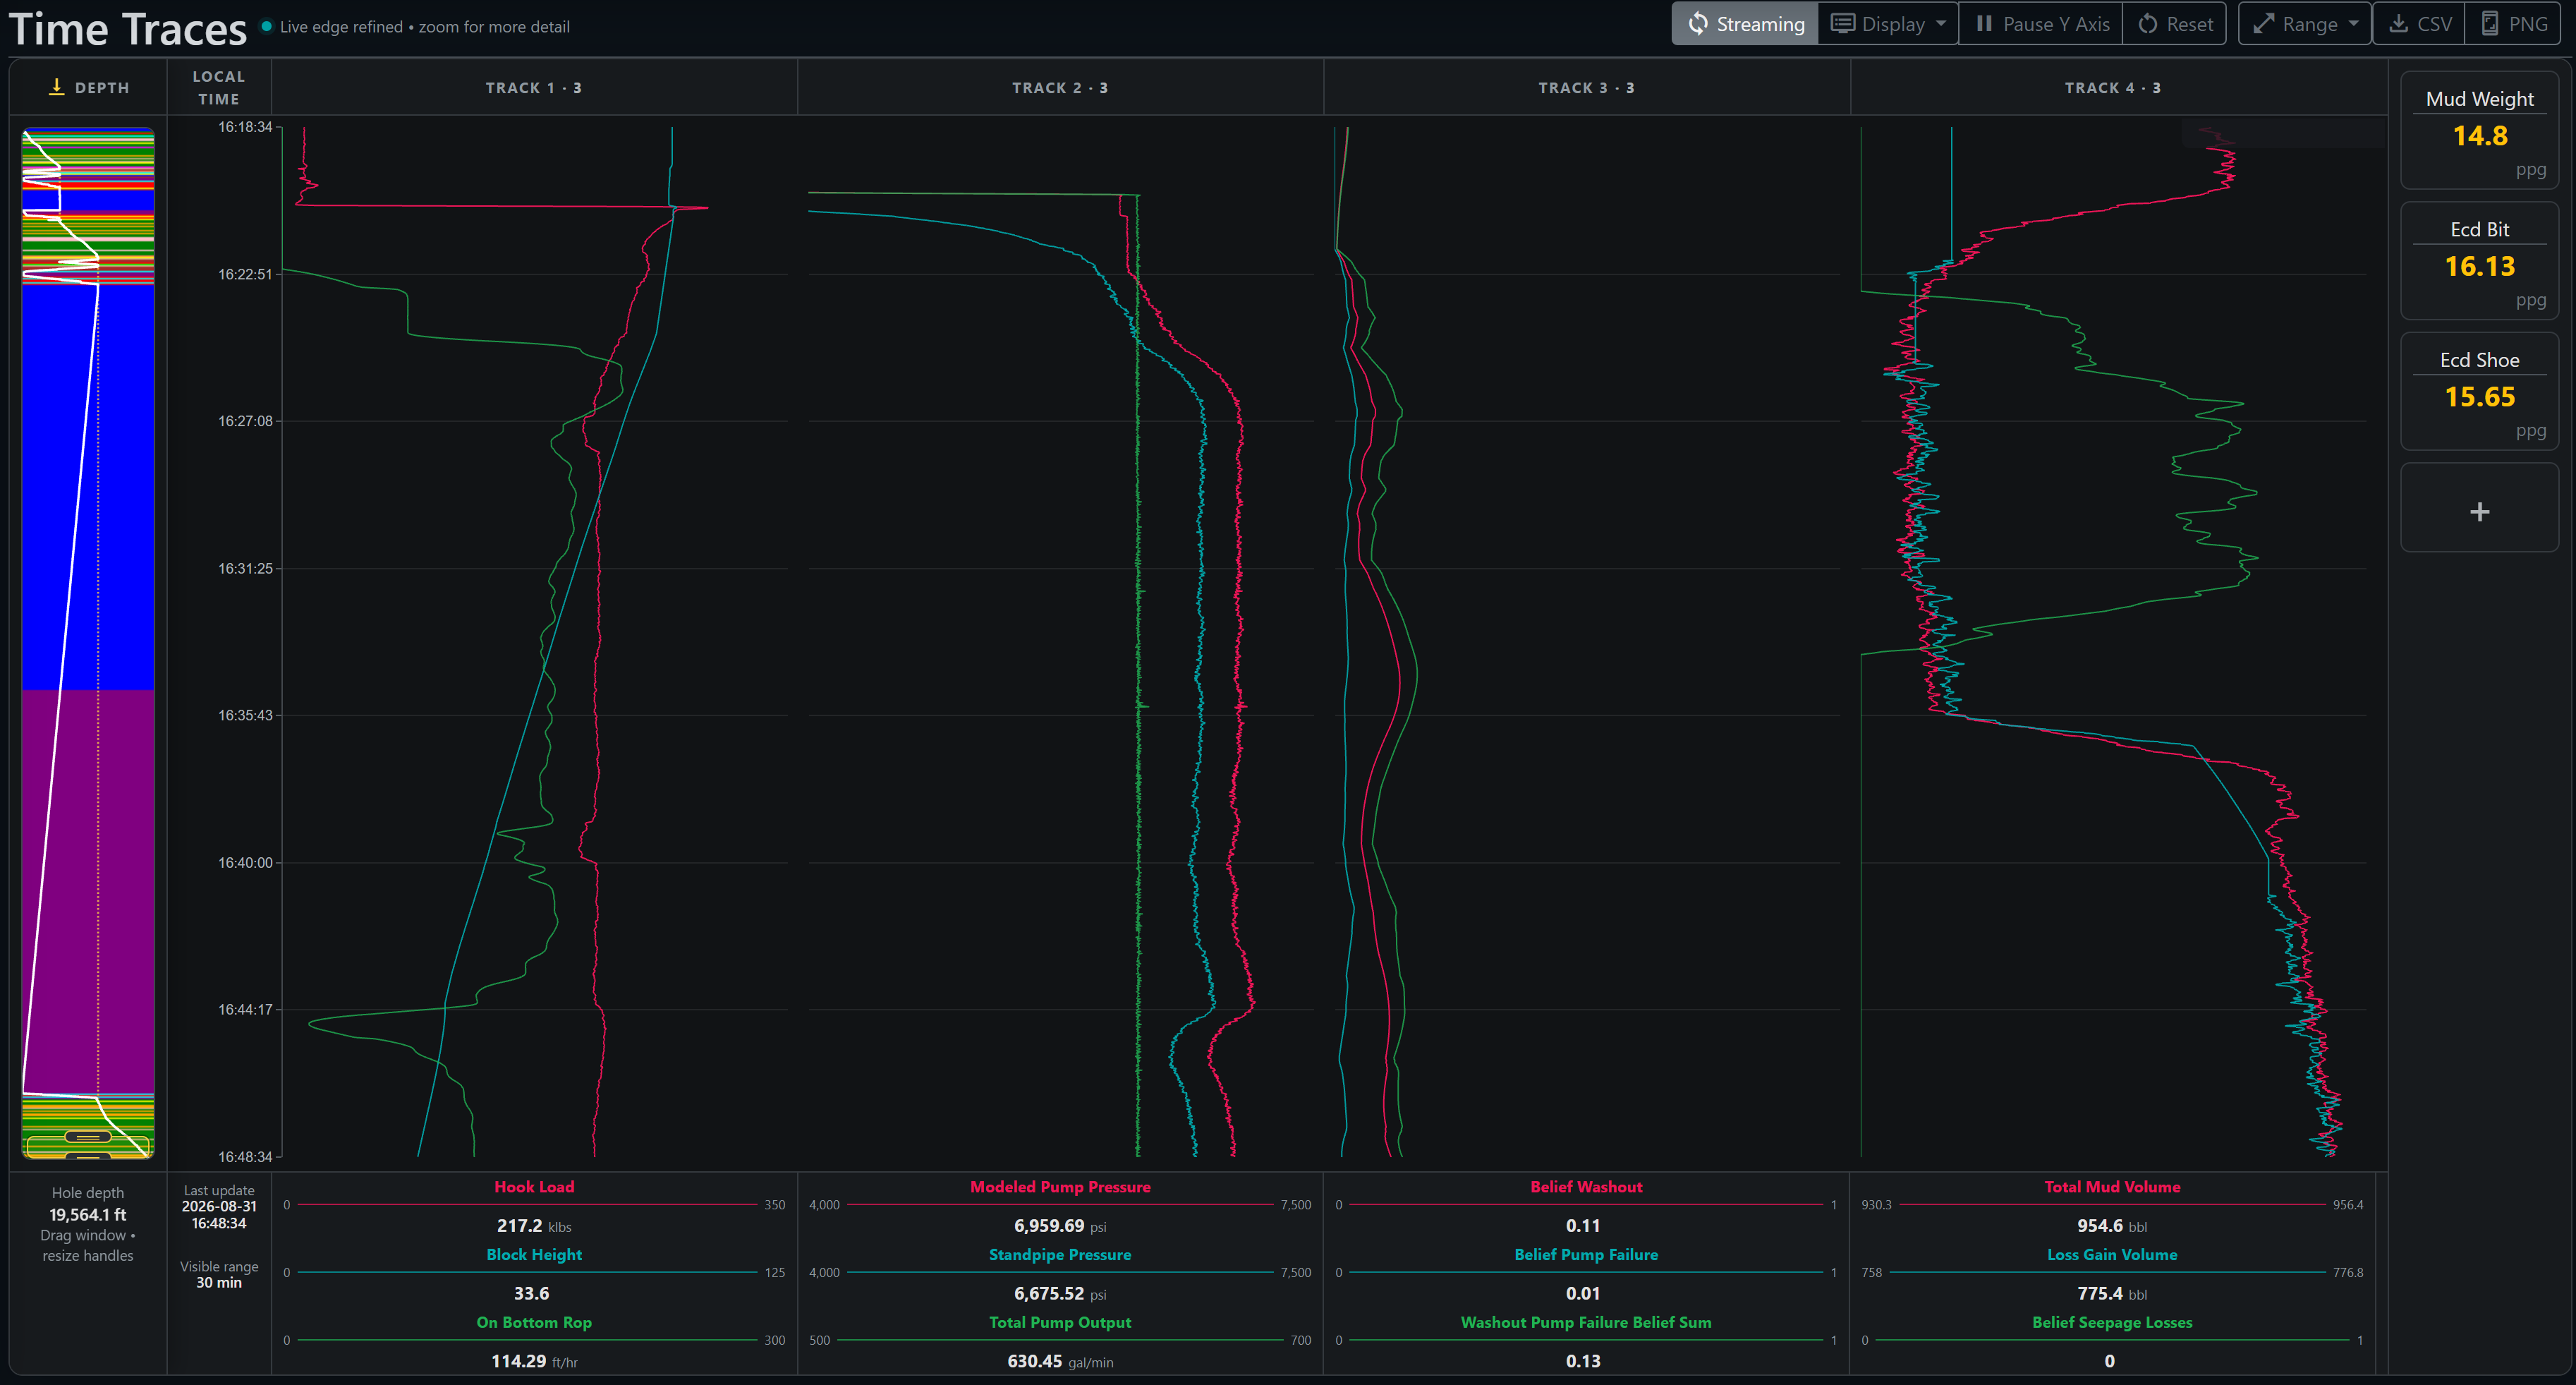
Task: Click the On Bottom Rop trace label
Action: (534, 1322)
